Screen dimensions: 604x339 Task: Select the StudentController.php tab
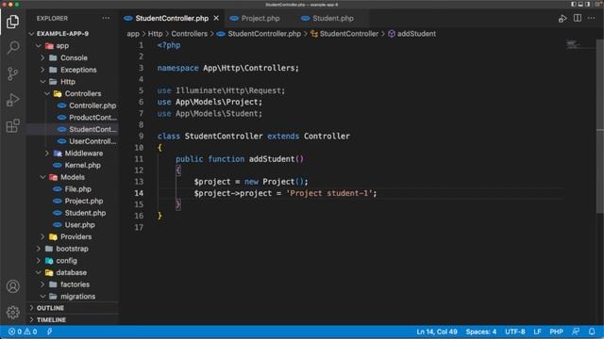point(172,18)
